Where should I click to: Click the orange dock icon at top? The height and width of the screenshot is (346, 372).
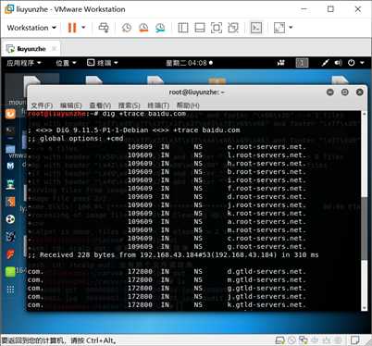[10, 114]
